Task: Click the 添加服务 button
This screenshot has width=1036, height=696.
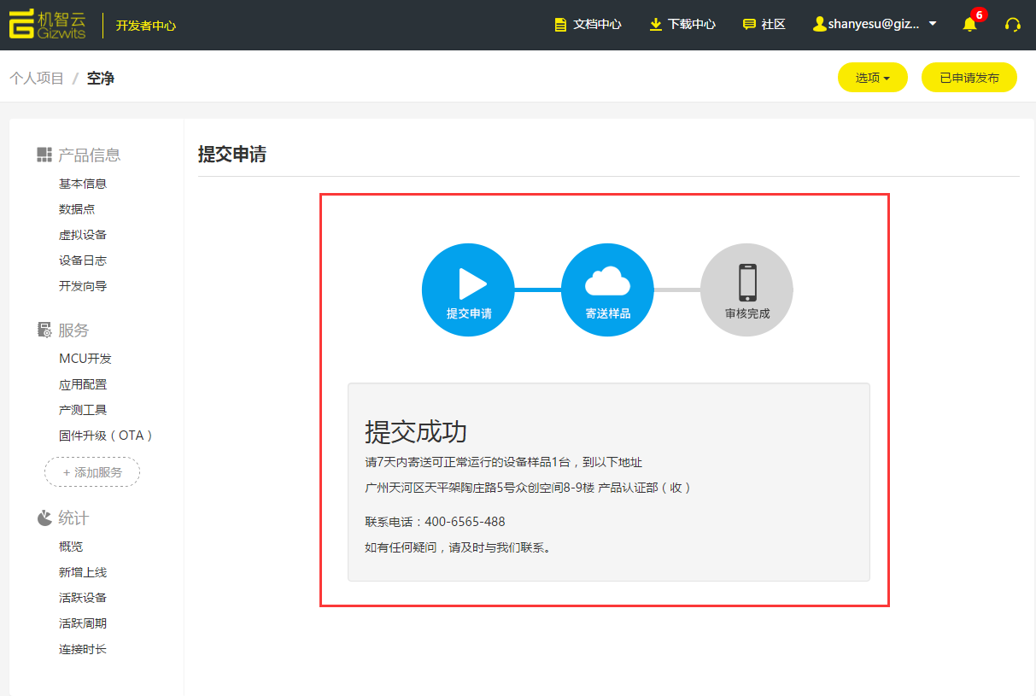Action: pyautogui.click(x=92, y=472)
